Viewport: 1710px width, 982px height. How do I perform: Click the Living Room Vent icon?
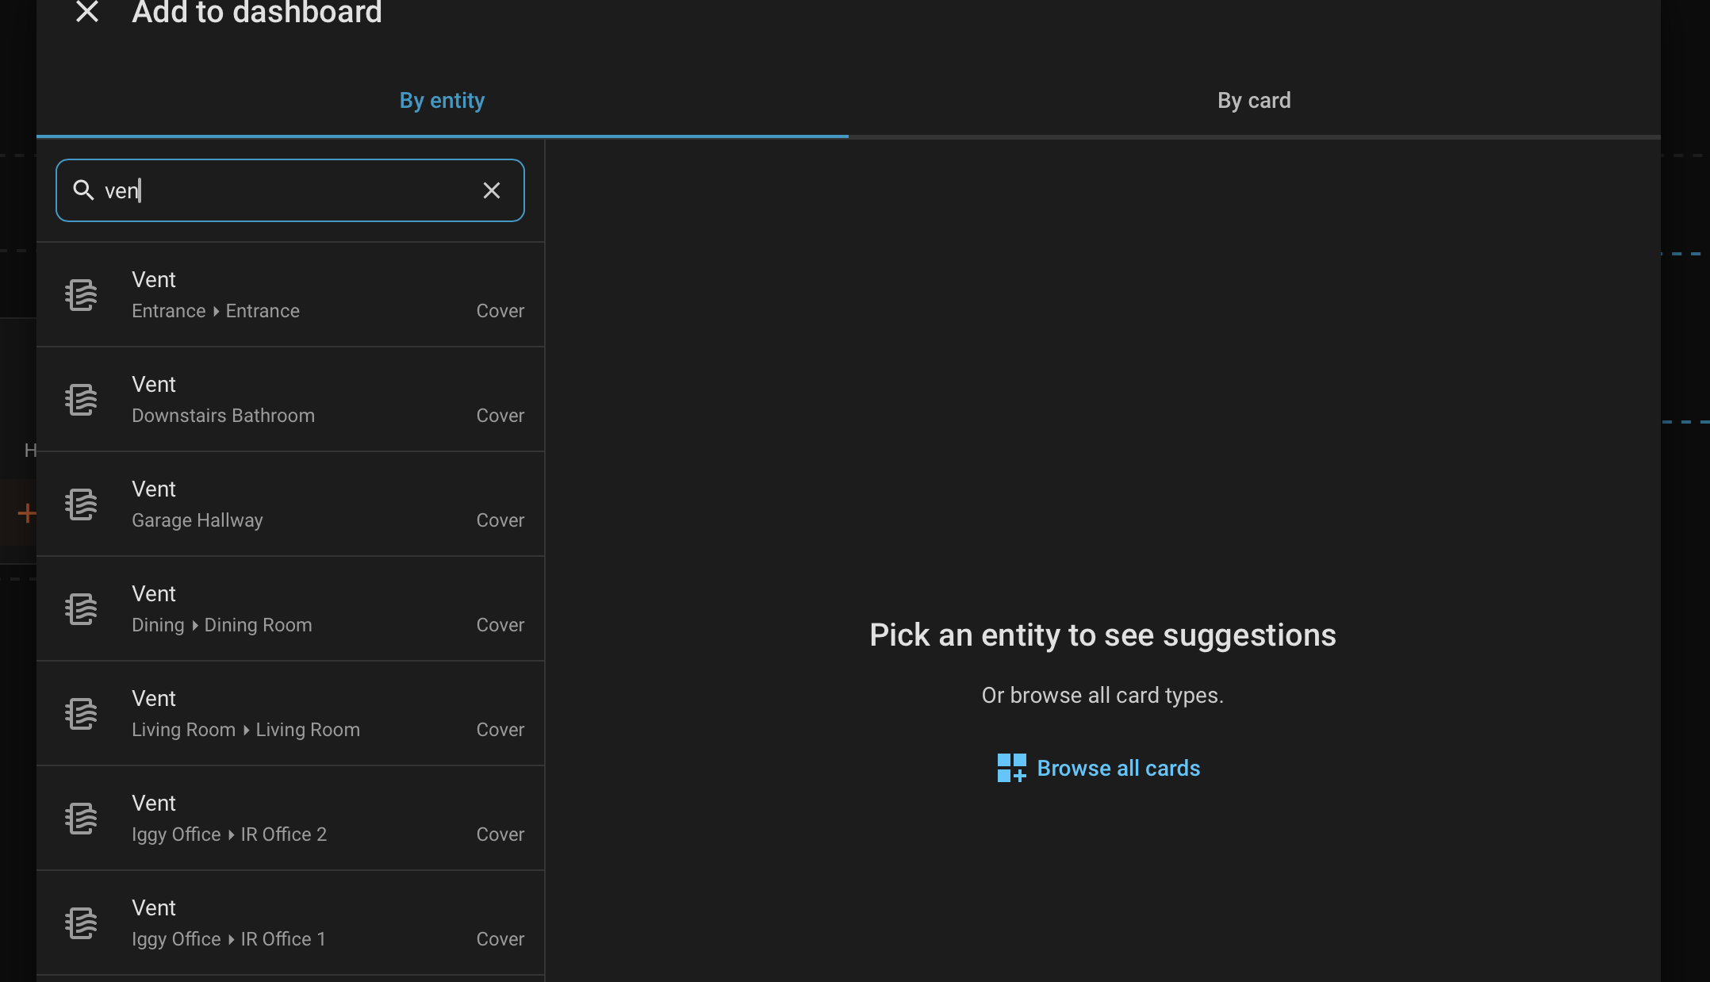(81, 714)
